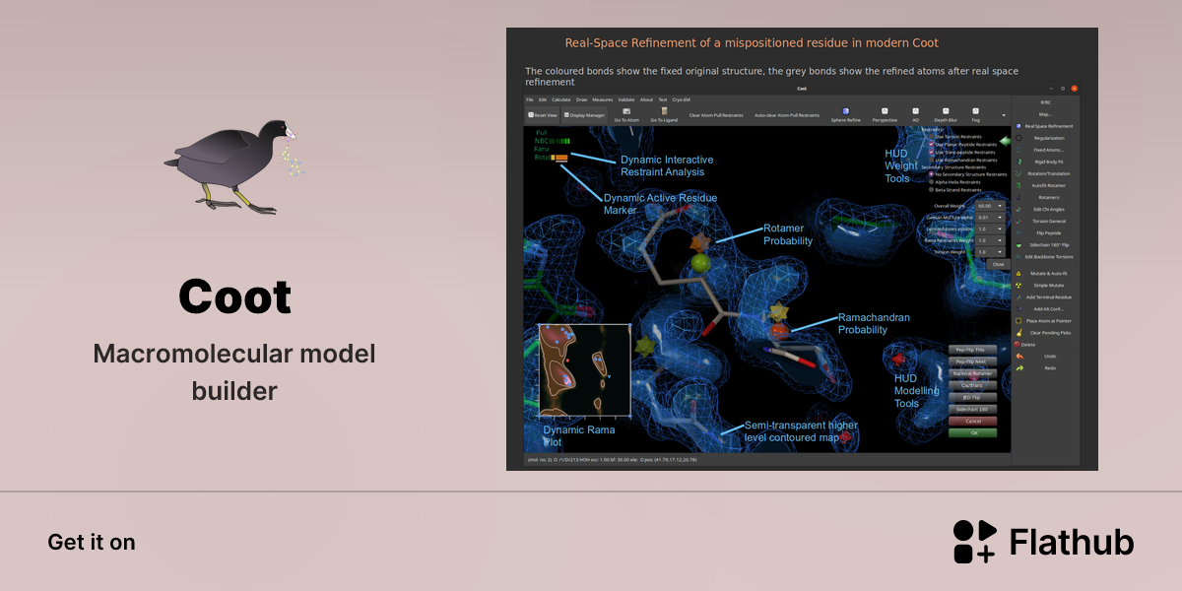The height and width of the screenshot is (591, 1182).
Task: Select Alpha Helix Restraints radio button
Action: (x=931, y=182)
